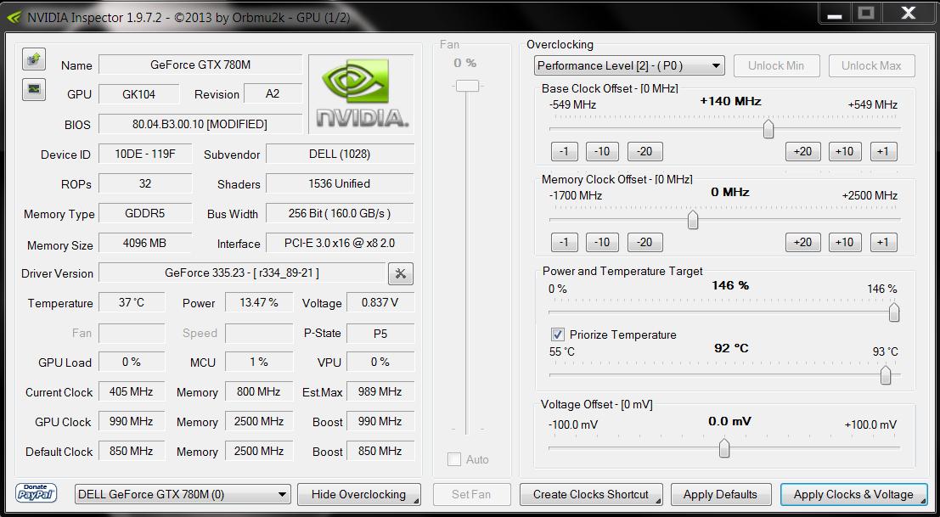Open driver profile settings wrench icon
The width and height of the screenshot is (940, 517).
[x=401, y=273]
